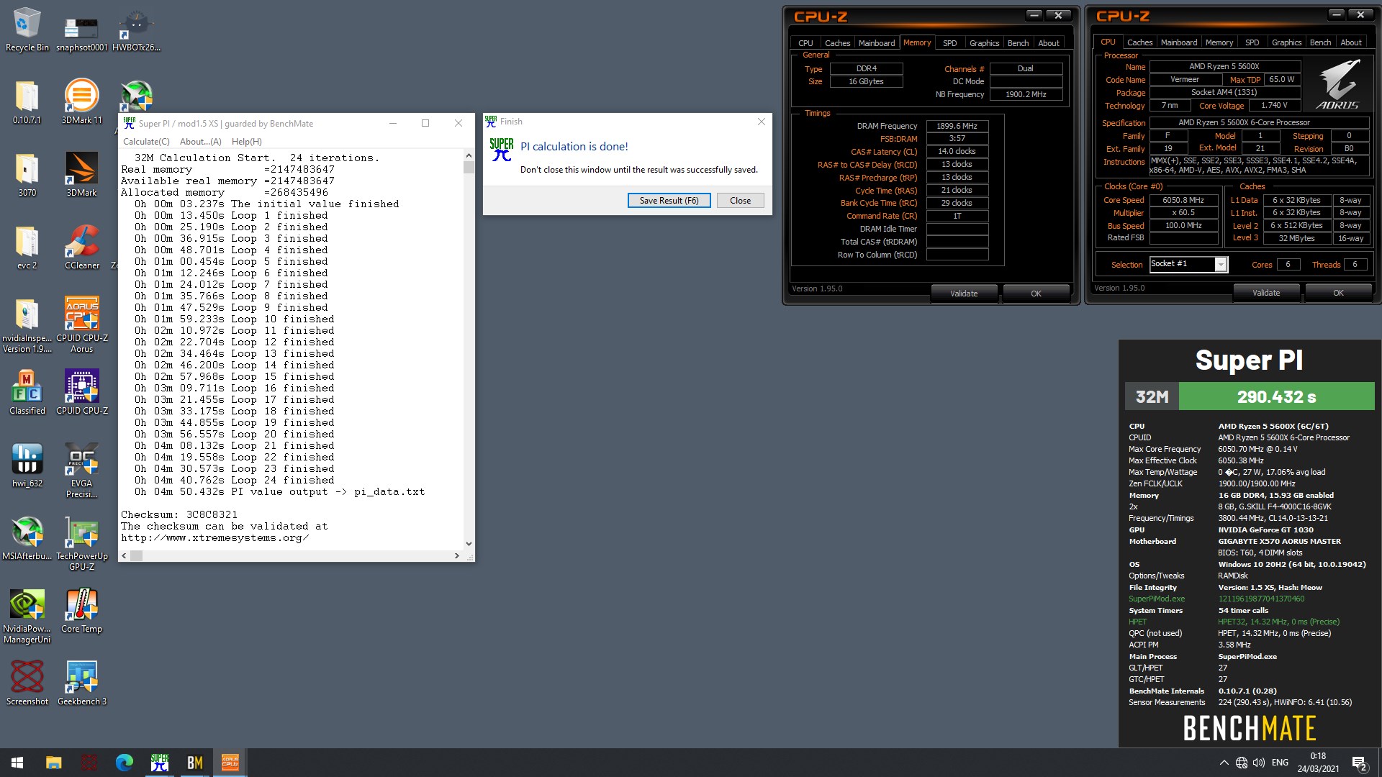
Task: Switch to Memory tab in right CPU-Z
Action: pyautogui.click(x=1219, y=42)
